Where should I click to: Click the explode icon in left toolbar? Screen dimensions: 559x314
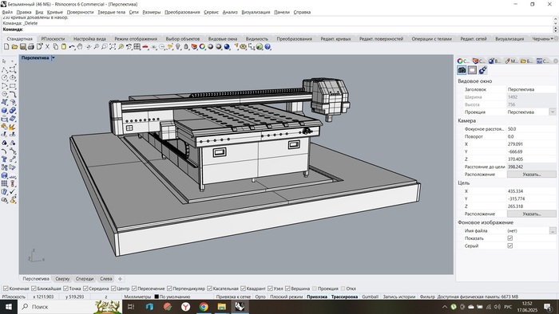(x=13, y=127)
